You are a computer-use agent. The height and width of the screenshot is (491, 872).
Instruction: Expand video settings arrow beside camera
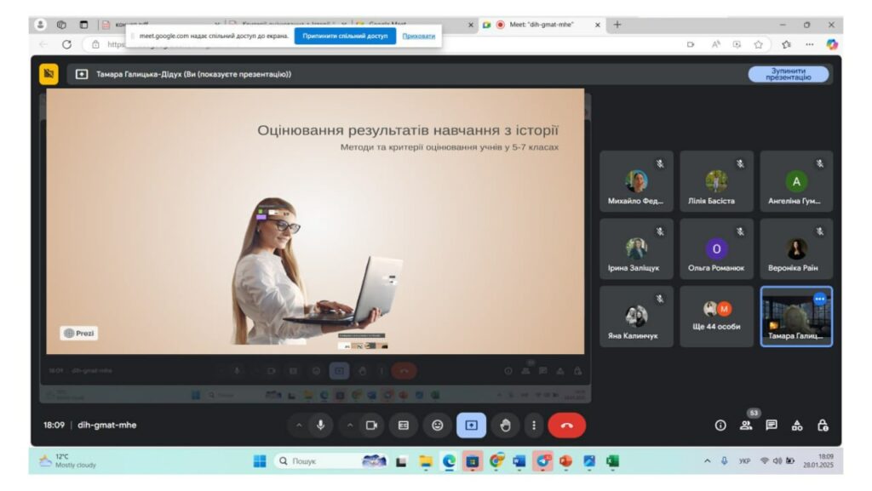point(348,425)
